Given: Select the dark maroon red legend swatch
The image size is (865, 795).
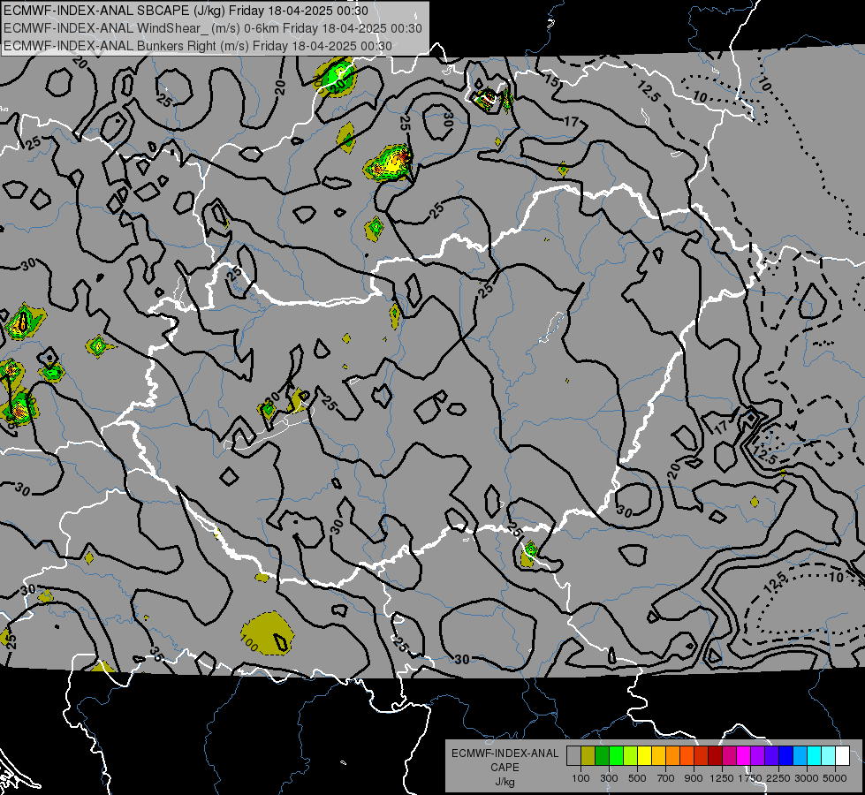Looking at the screenshot, I should pos(715,756).
